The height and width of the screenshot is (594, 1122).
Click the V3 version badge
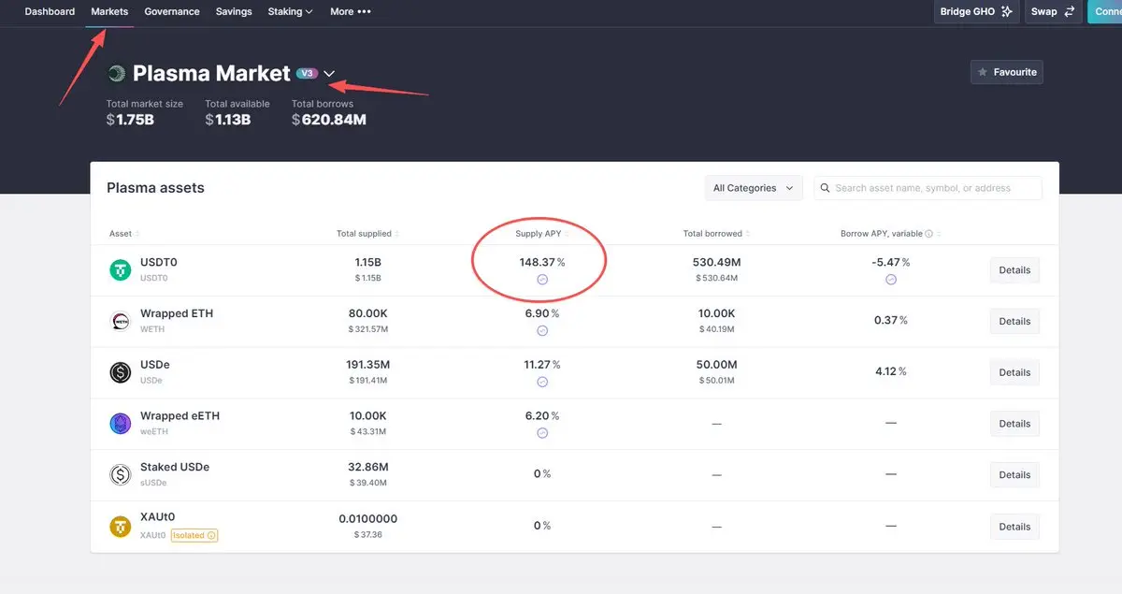[307, 73]
